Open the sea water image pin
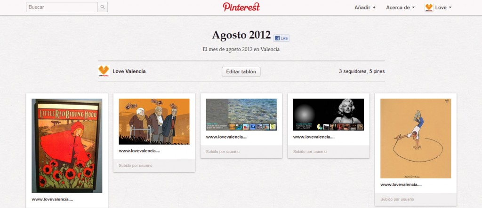The height and width of the screenshot is (208, 482). point(241,114)
